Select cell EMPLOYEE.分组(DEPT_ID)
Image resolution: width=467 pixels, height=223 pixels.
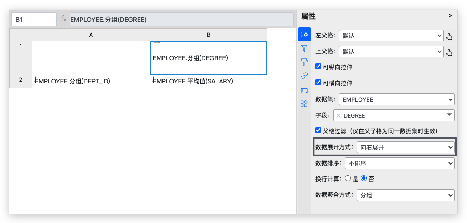point(91,81)
